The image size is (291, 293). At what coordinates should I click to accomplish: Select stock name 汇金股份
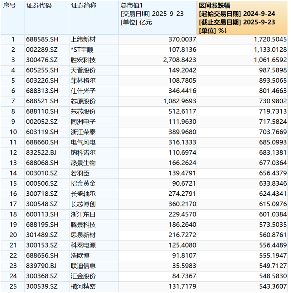83,276
